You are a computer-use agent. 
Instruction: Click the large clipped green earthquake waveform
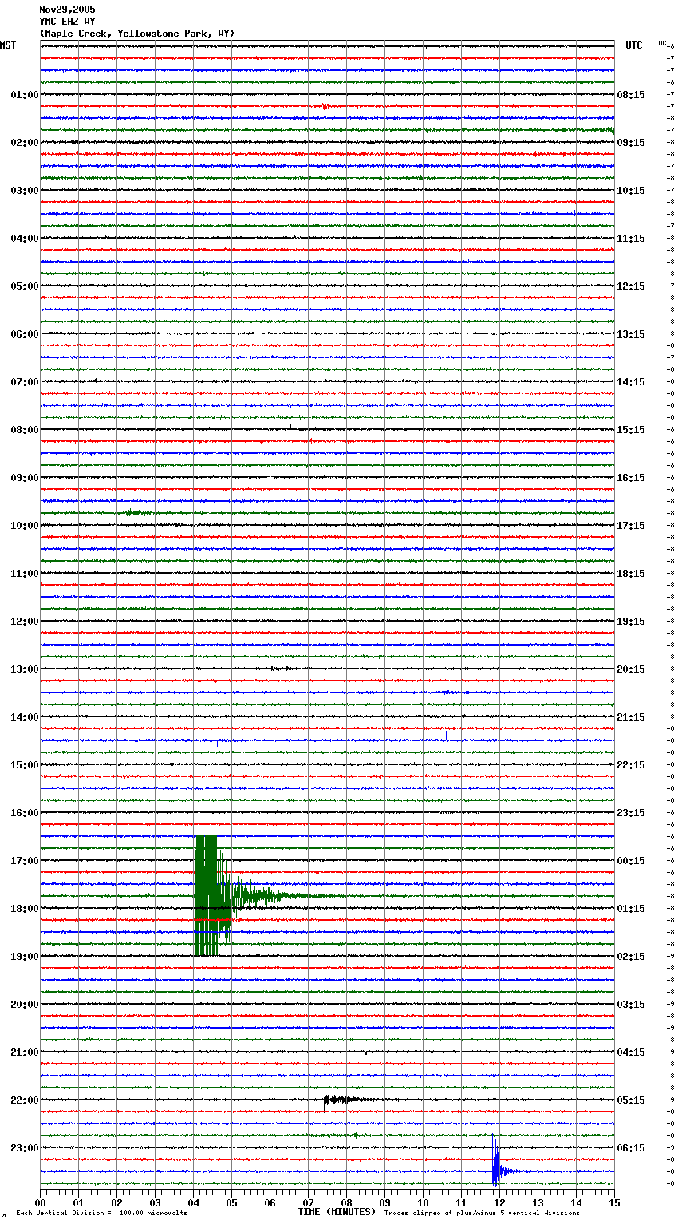[x=212, y=896]
